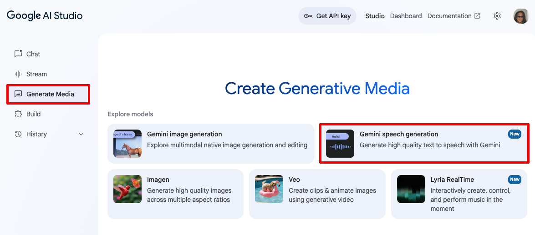Open the Build sidebar item

(x=48, y=114)
